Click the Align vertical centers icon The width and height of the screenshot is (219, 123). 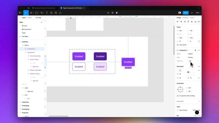[x=192, y=22]
